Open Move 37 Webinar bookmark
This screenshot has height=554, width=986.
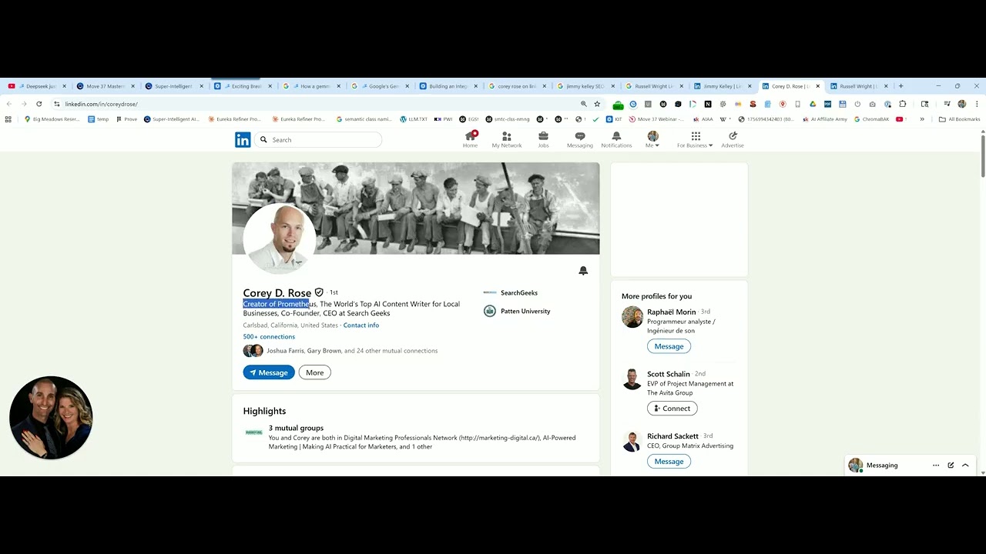coord(656,119)
